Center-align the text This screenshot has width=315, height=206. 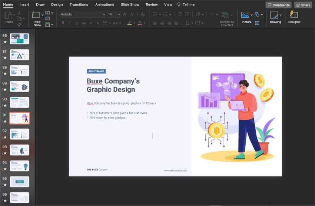162,23
